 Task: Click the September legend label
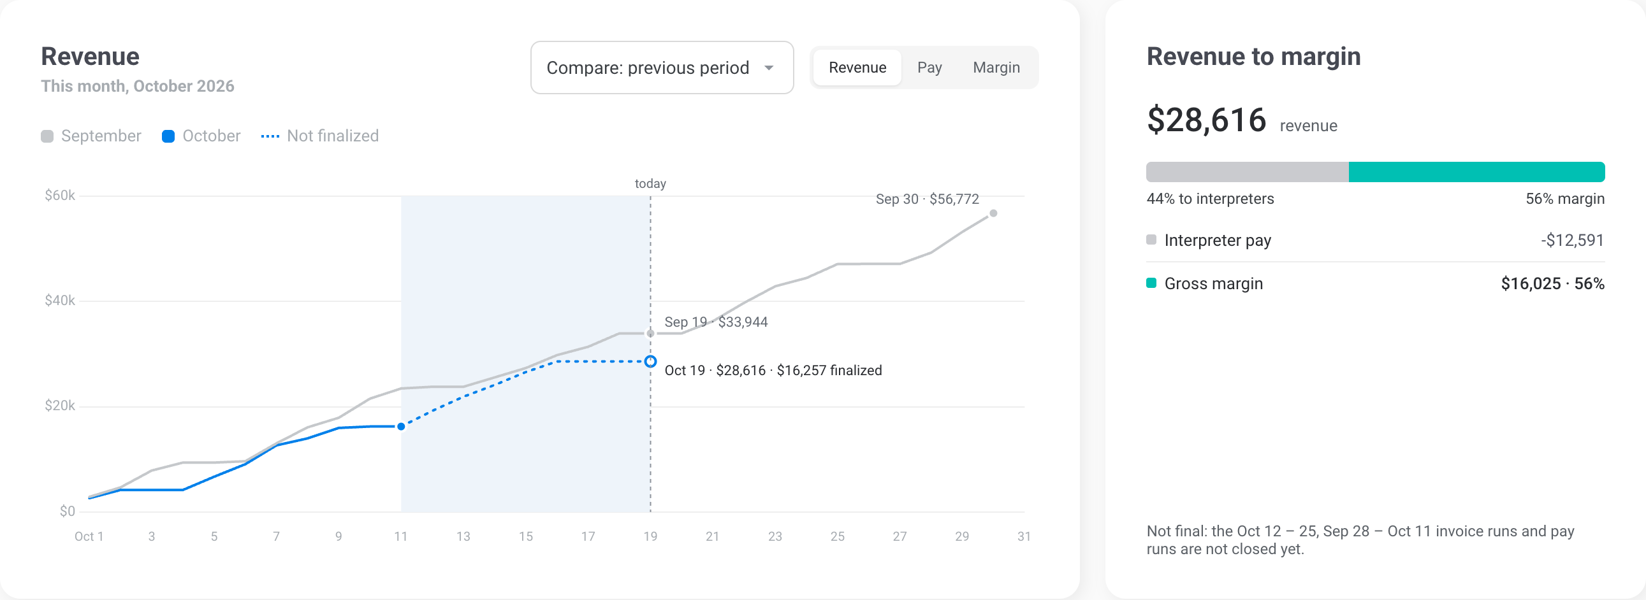(101, 136)
